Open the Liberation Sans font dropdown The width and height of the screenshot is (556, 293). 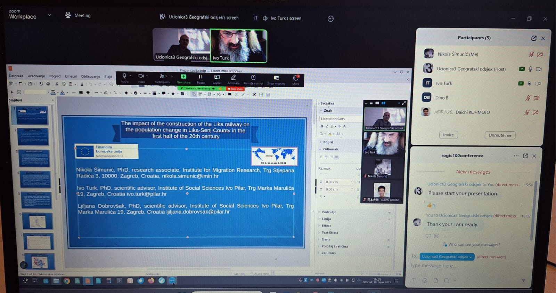(x=340, y=119)
